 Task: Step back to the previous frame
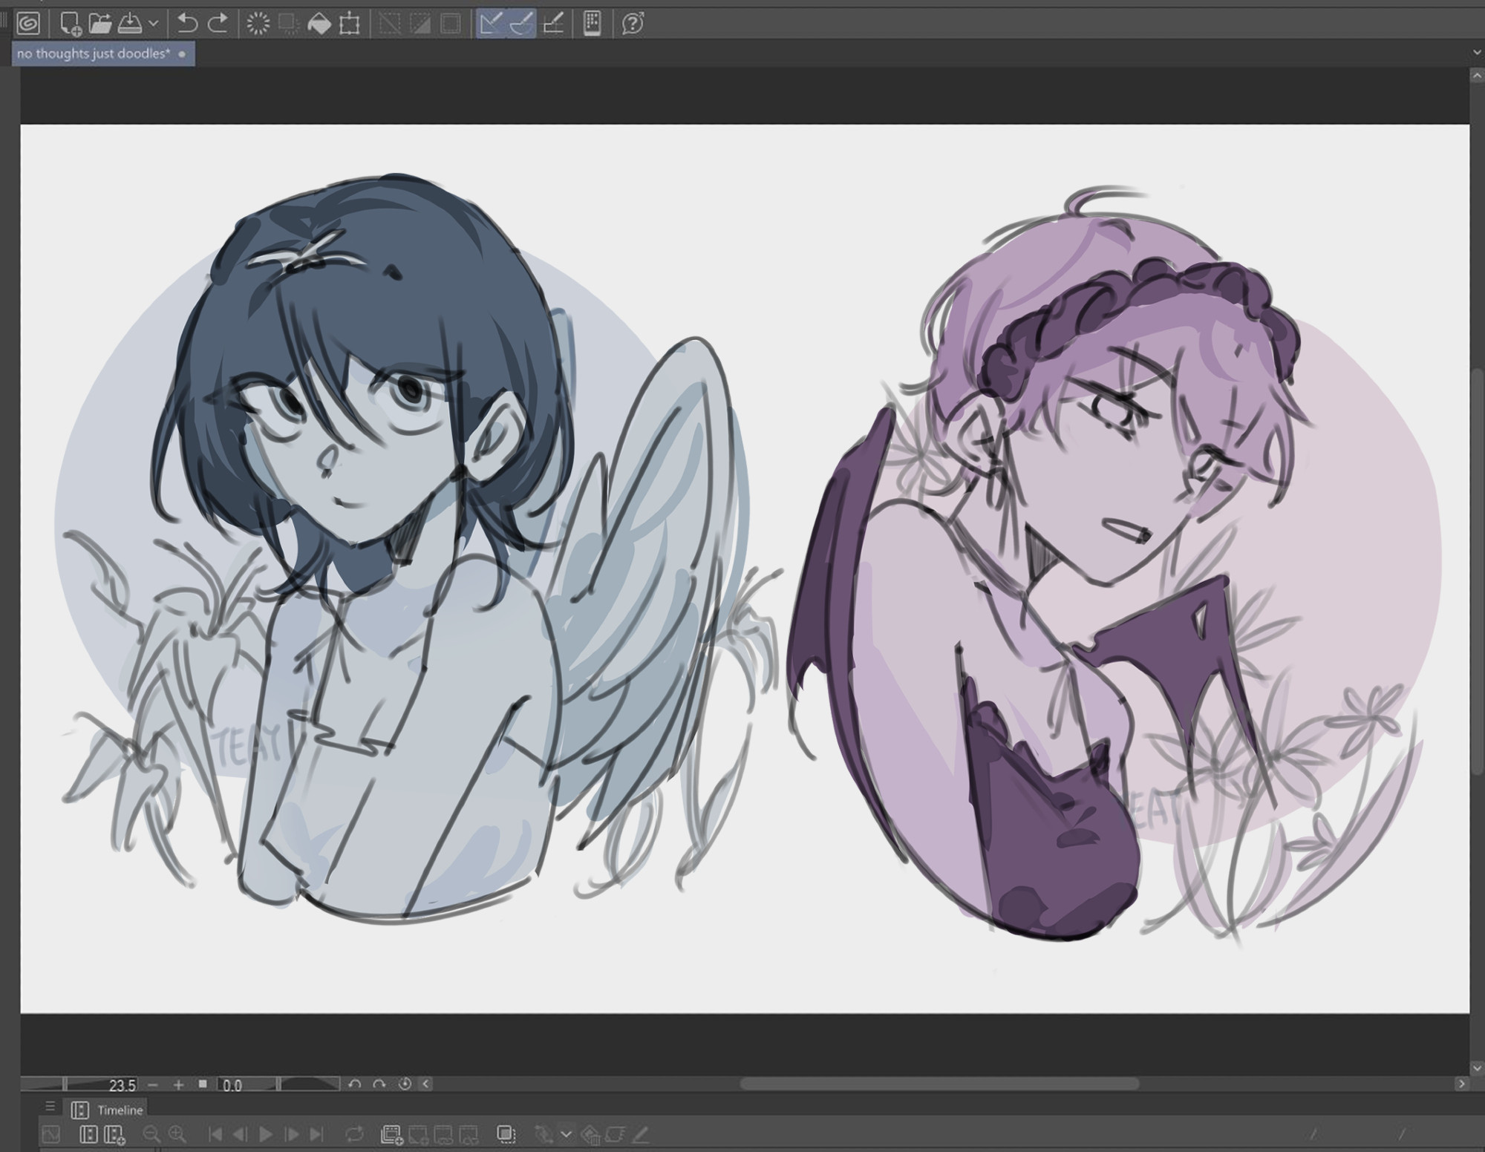(240, 1134)
